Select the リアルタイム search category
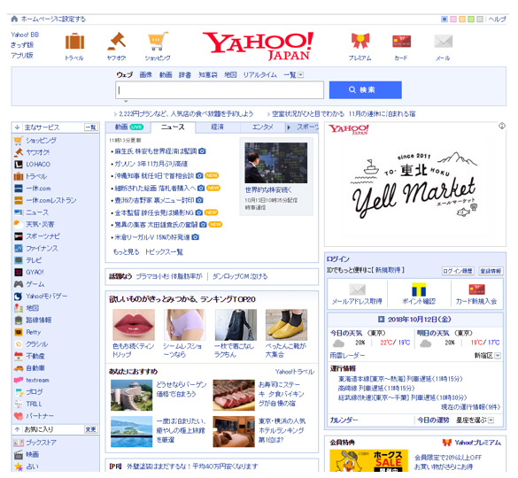 click(x=260, y=75)
